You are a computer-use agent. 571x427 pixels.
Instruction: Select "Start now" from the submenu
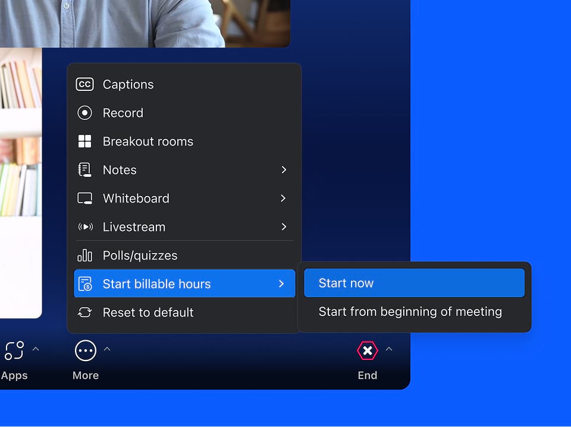click(x=414, y=283)
